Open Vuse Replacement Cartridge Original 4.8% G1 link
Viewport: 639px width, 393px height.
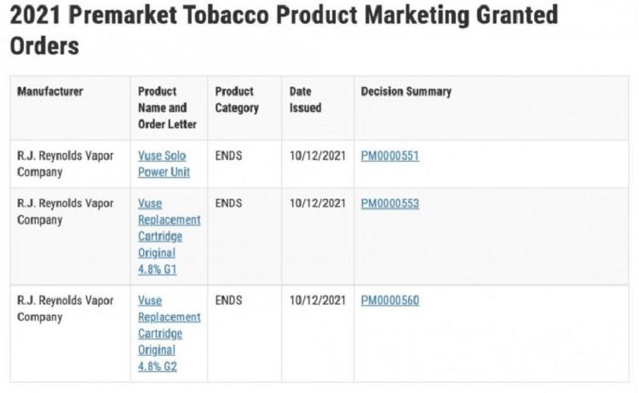point(170,236)
